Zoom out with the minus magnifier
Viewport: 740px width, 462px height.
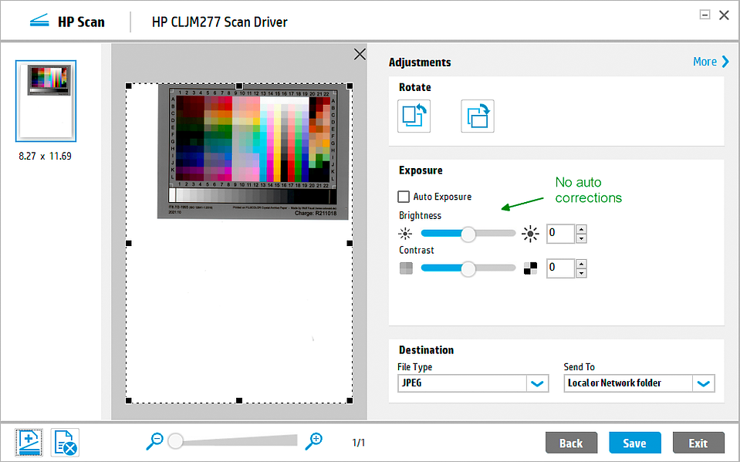[x=155, y=442]
